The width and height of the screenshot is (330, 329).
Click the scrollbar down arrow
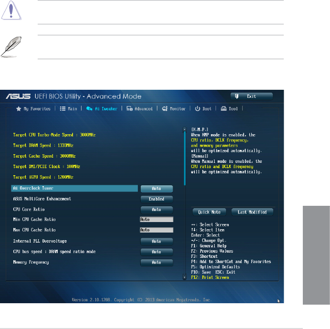click(x=185, y=277)
